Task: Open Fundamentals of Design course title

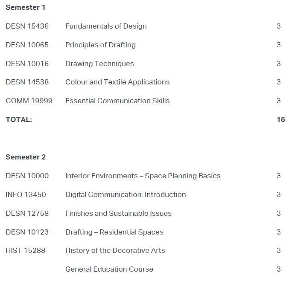Action: (106, 26)
